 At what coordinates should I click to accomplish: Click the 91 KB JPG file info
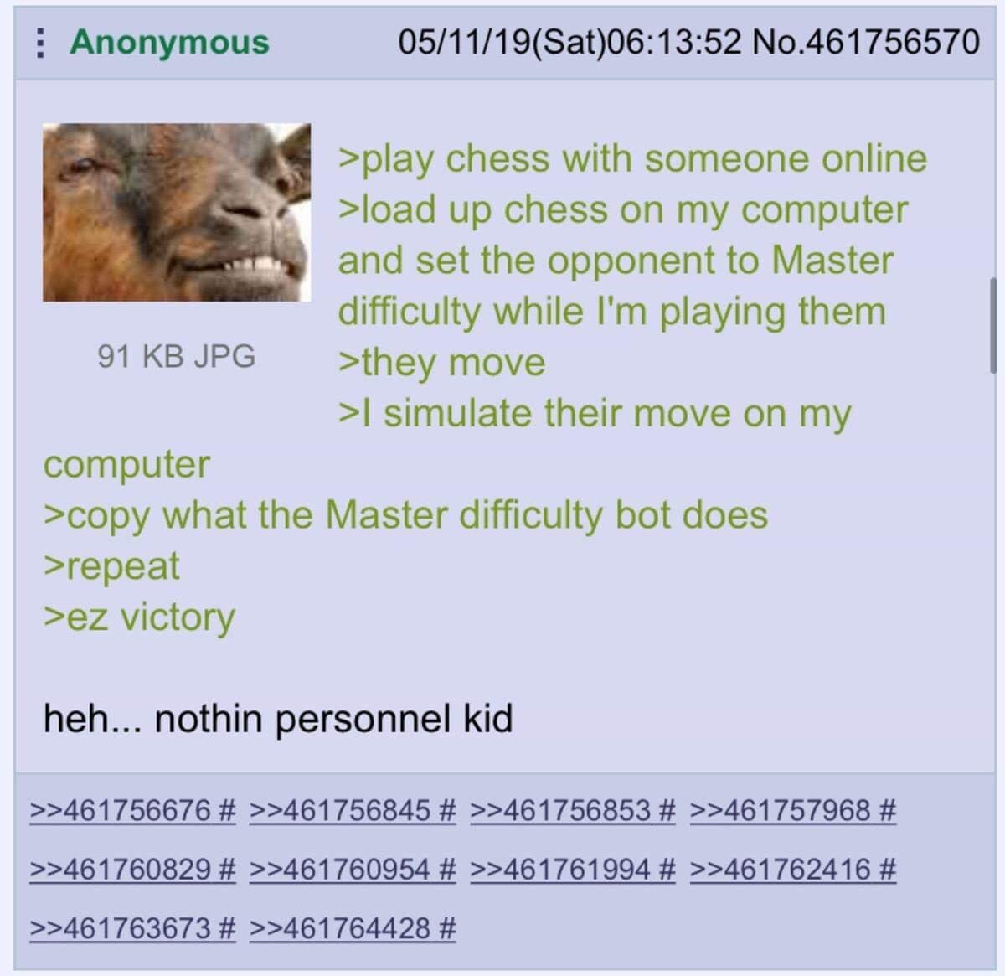tap(177, 356)
